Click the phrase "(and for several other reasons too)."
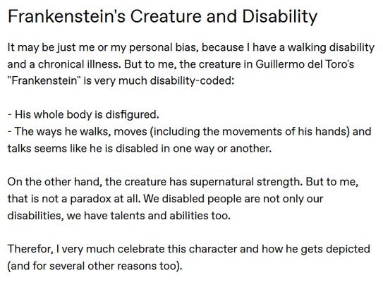The width and height of the screenshot is (383, 299). [95, 266]
